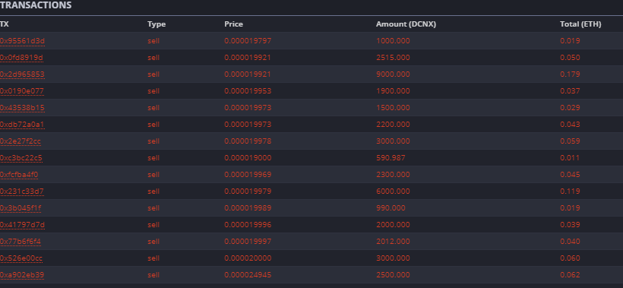Image resolution: width=623 pixels, height=288 pixels.
Task: Select total 0.040
Action: coord(570,241)
